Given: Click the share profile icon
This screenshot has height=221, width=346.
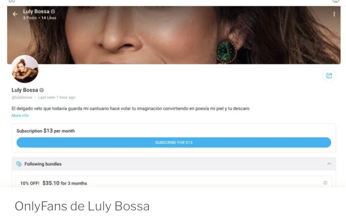Looking at the screenshot, I should tap(329, 75).
